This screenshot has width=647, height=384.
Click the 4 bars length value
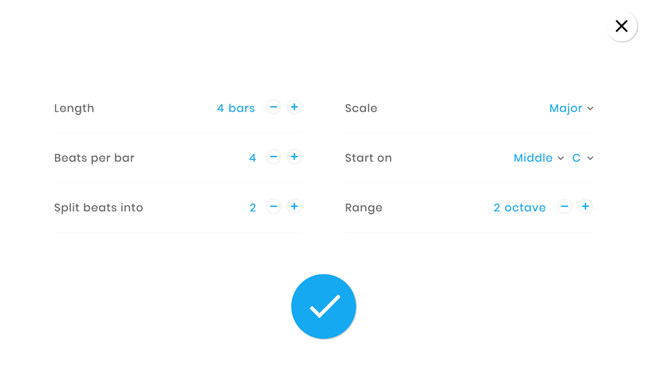click(x=236, y=109)
